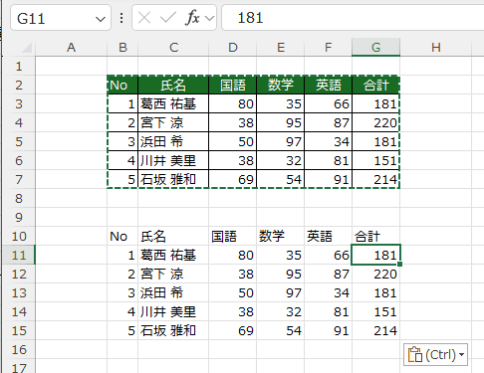
Task: Click the confirm checkmark icon in formula bar
Action: [167, 18]
